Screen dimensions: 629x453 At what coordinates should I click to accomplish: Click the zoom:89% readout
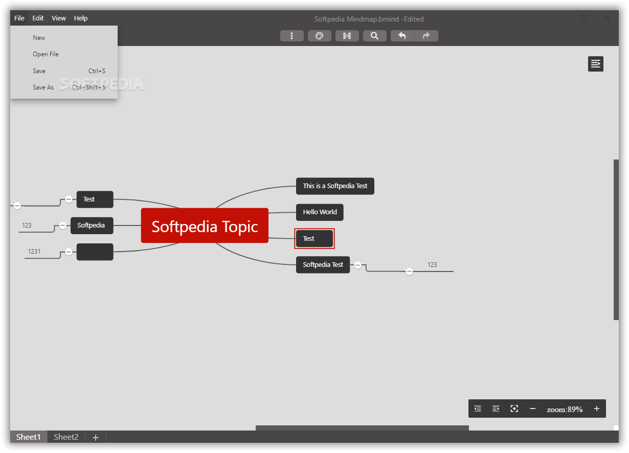[565, 410]
